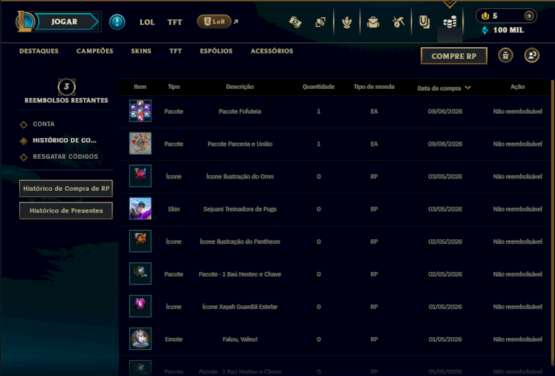Click the gift center icon
Image resolution: width=555 pixels, height=376 pixels.
[x=506, y=55]
